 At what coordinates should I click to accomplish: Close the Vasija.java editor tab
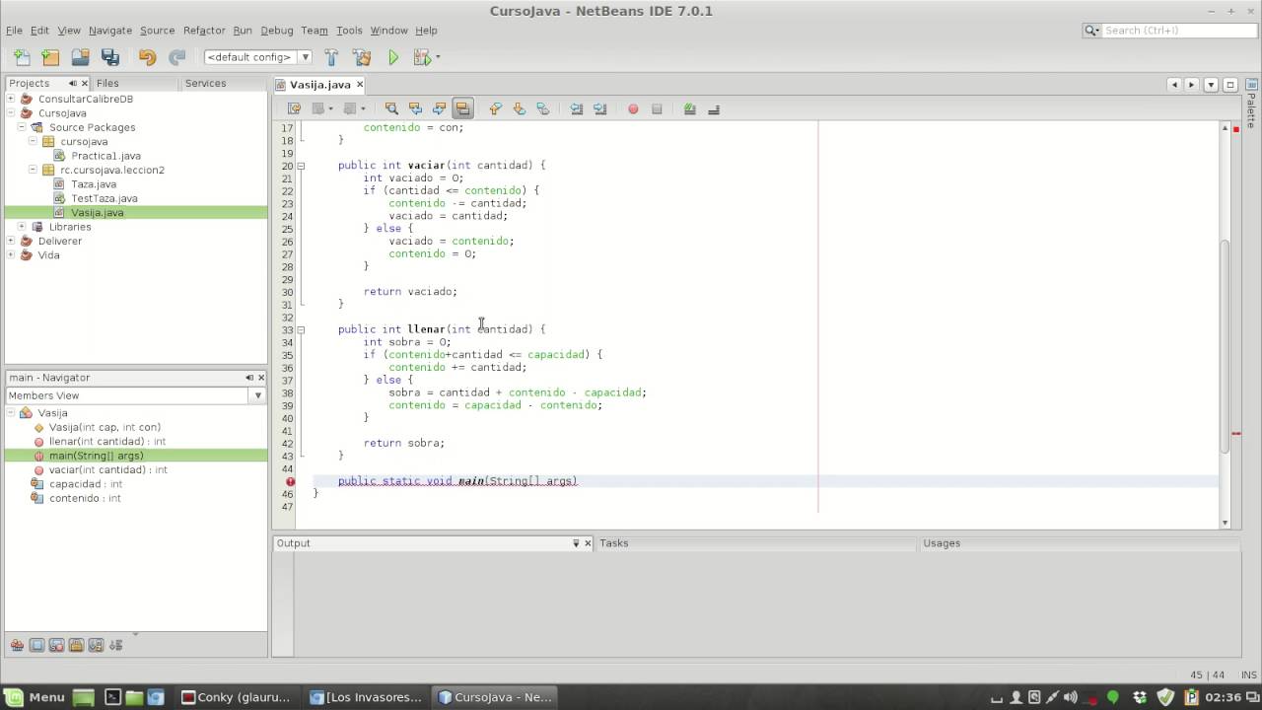point(360,85)
